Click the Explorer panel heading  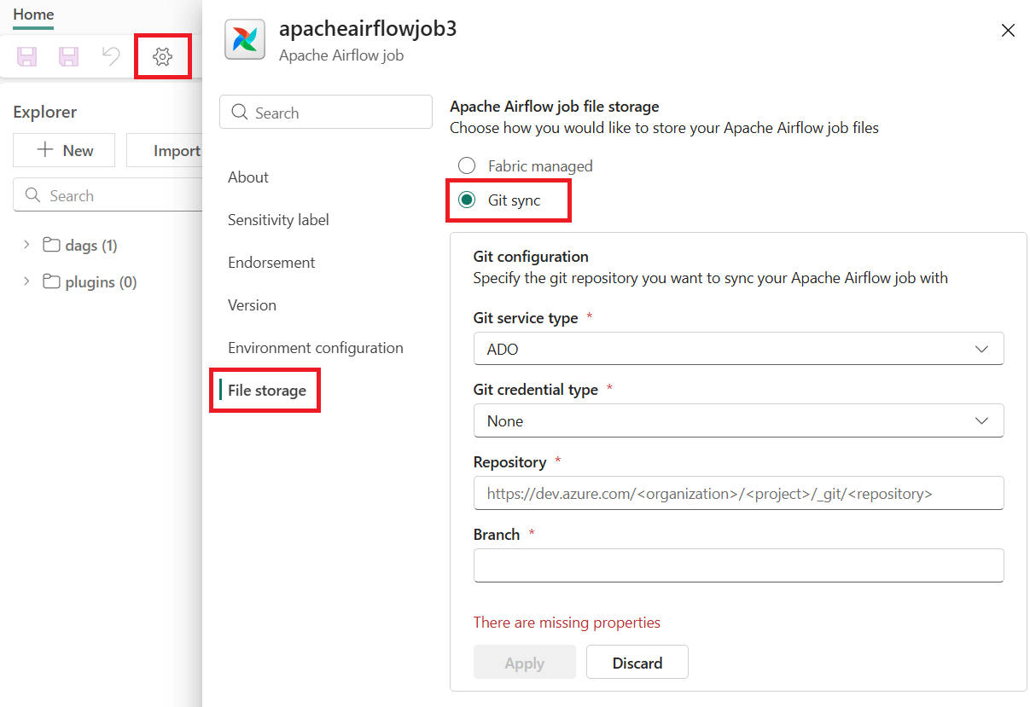[44, 112]
